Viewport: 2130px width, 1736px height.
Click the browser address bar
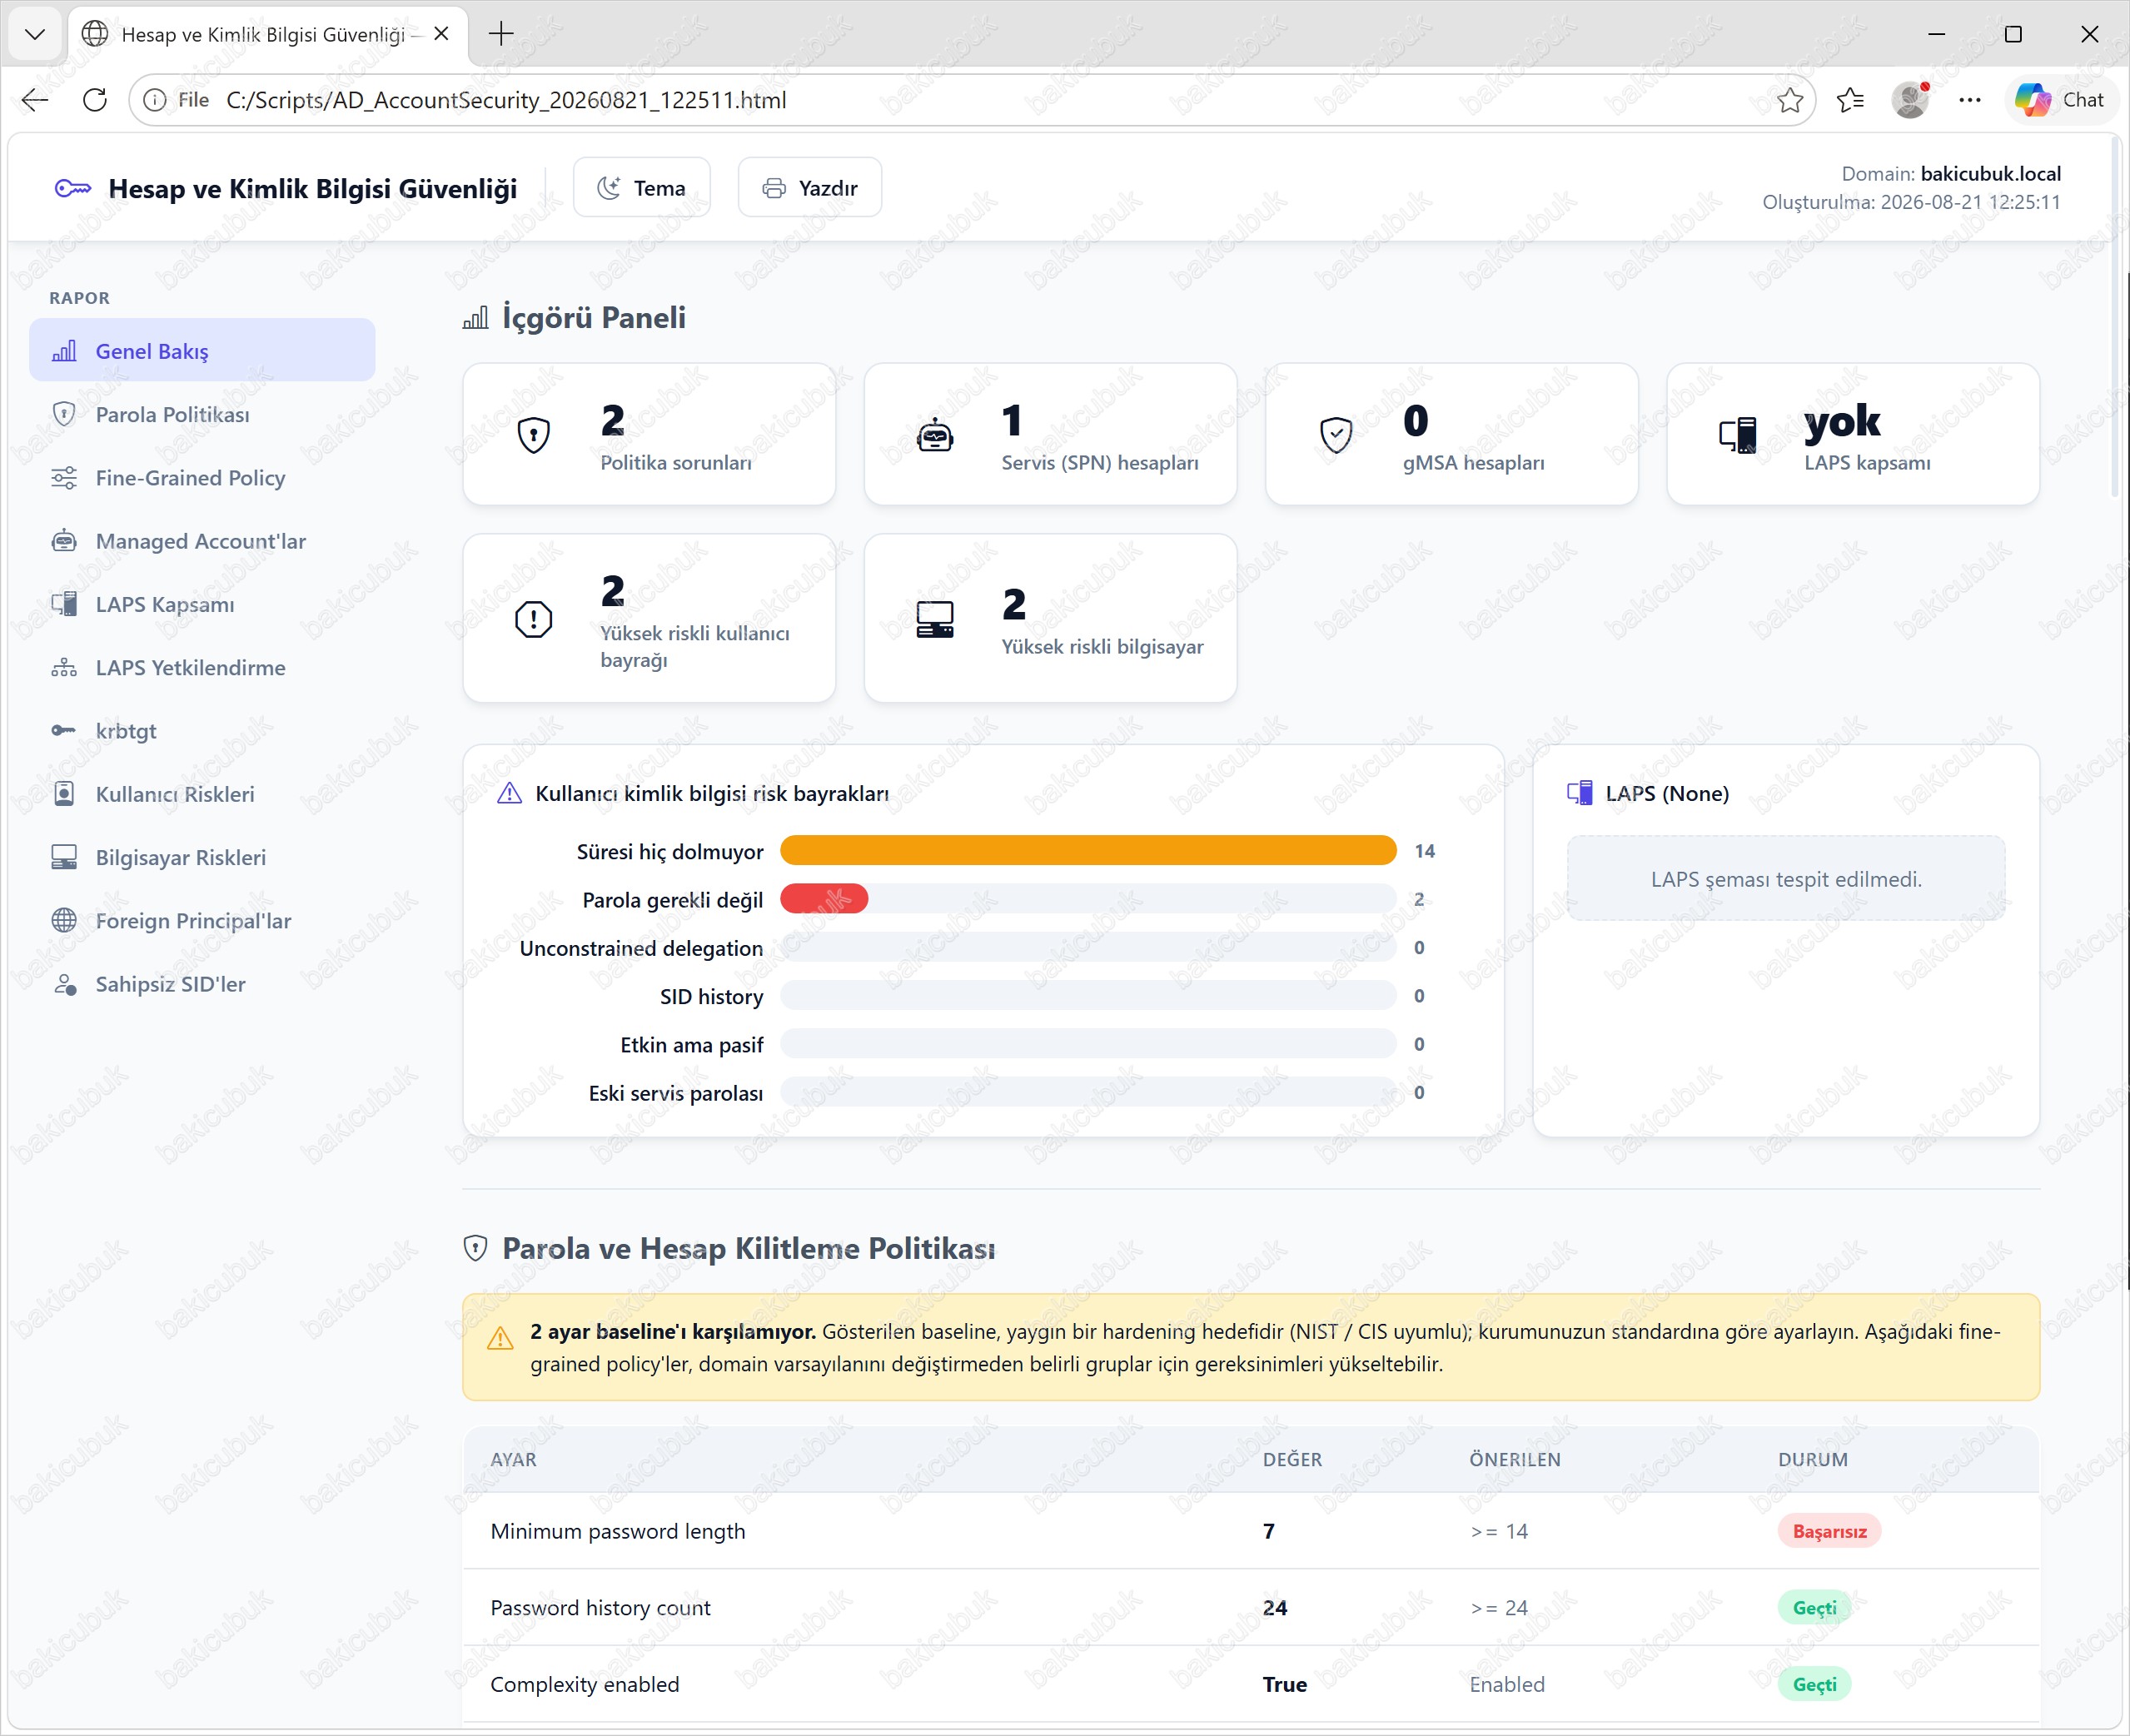coord(970,100)
